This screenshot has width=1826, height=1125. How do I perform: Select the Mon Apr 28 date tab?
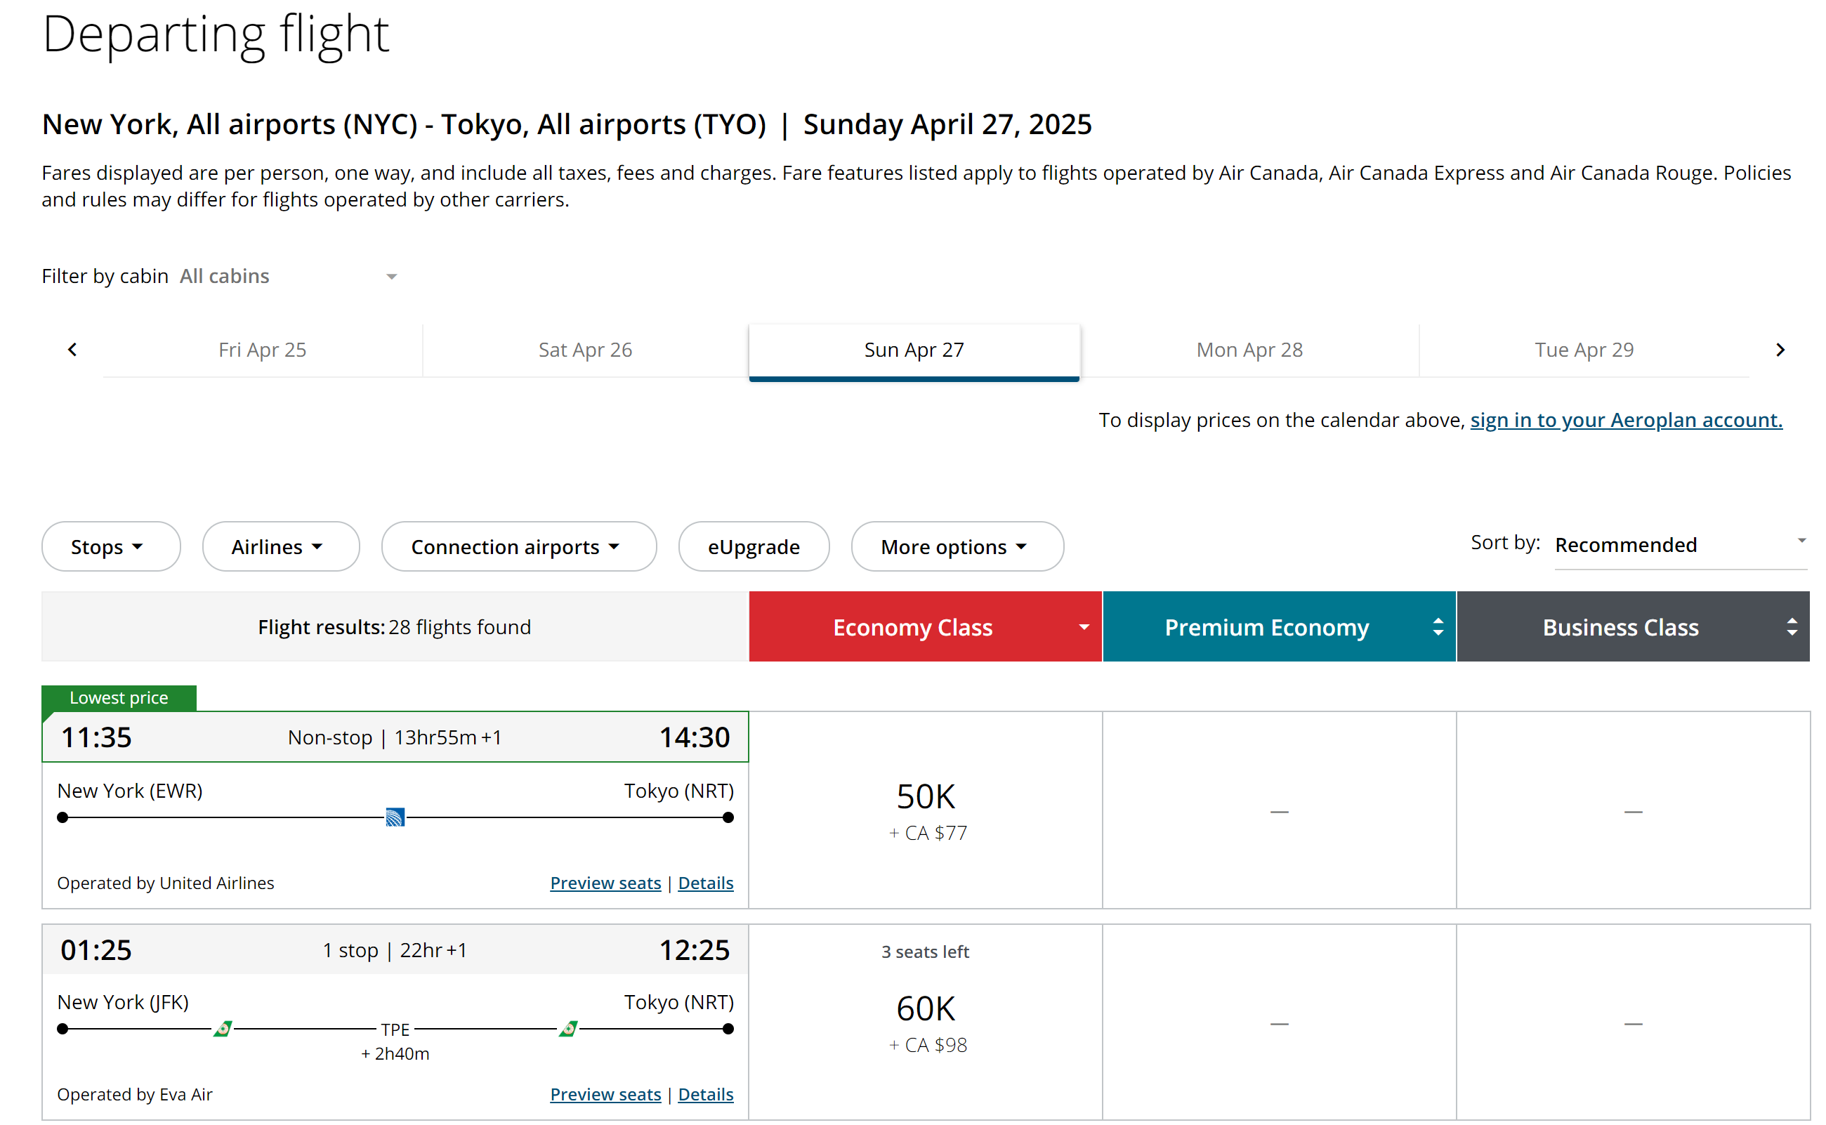click(1249, 350)
